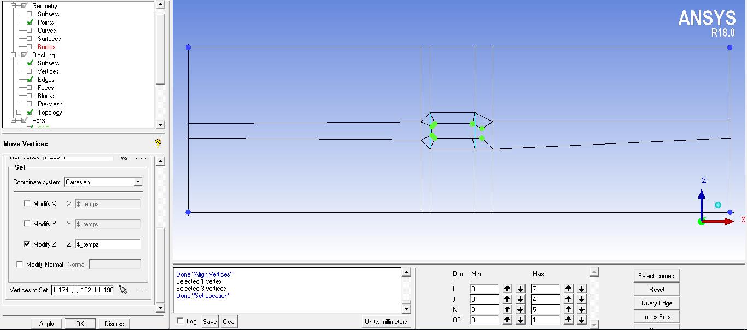This screenshot has width=747, height=330.
Task: Enable the Log checkbox below the message window
Action: click(x=180, y=321)
